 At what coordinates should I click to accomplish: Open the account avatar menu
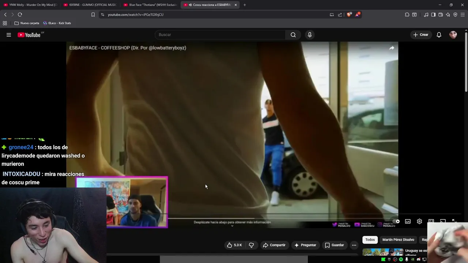(x=453, y=35)
